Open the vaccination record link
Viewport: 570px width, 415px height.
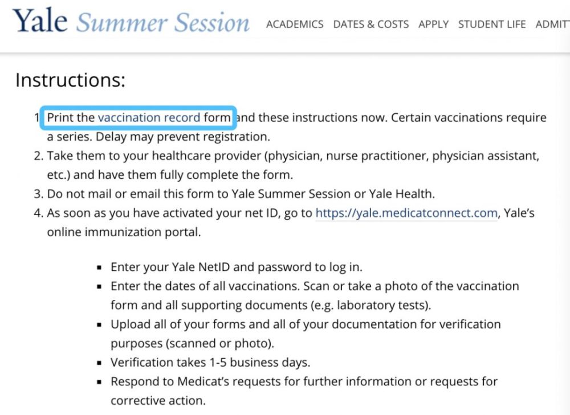tap(149, 118)
